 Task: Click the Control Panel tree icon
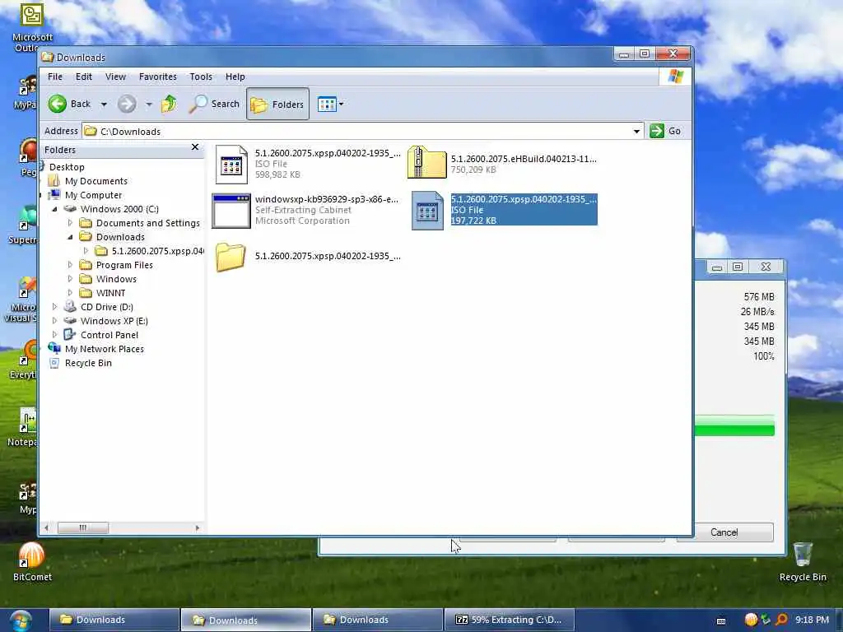click(70, 334)
